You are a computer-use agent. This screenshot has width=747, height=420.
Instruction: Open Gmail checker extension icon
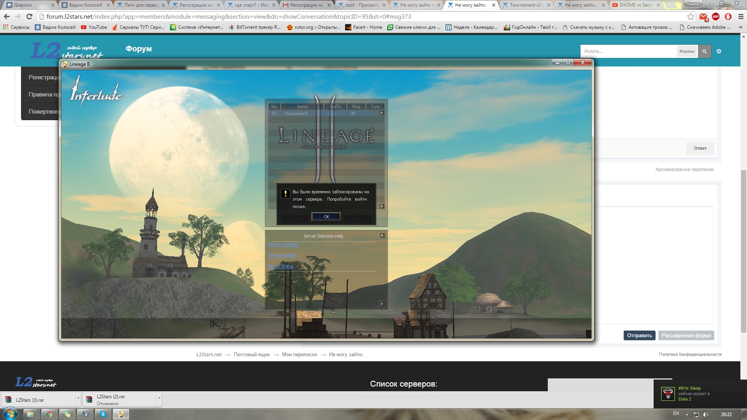pyautogui.click(x=703, y=17)
